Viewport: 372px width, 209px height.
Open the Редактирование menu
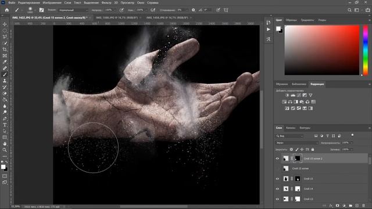click(29, 3)
